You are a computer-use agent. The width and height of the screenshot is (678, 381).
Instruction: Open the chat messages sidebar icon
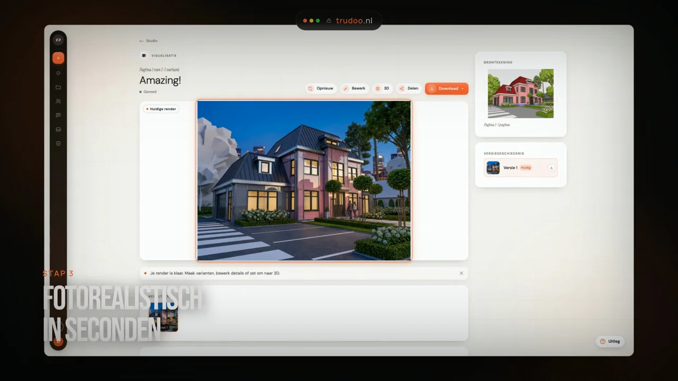click(x=58, y=115)
